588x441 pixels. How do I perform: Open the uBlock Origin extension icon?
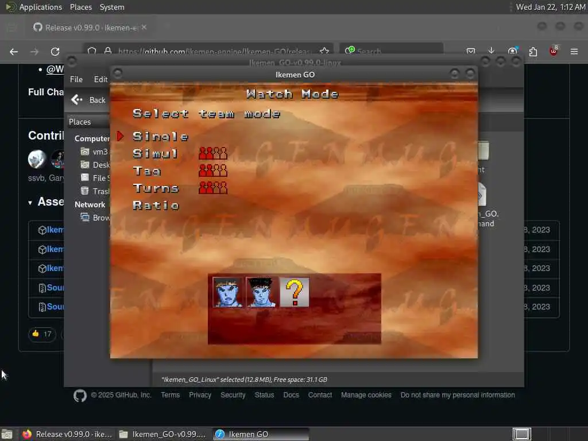554,51
